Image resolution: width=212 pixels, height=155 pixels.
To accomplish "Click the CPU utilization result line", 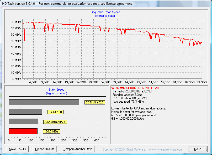I will (130, 98).
